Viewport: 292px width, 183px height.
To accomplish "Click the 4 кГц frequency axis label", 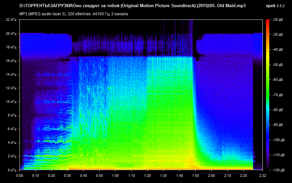I will click(x=12, y=142).
